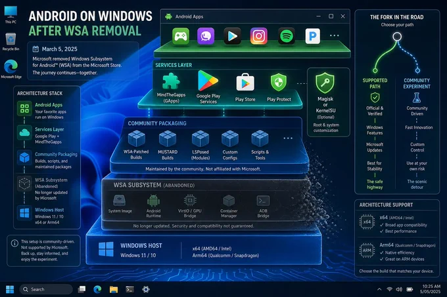Open the blue P app icon
The height and width of the screenshot is (297, 447).
pos(312,36)
